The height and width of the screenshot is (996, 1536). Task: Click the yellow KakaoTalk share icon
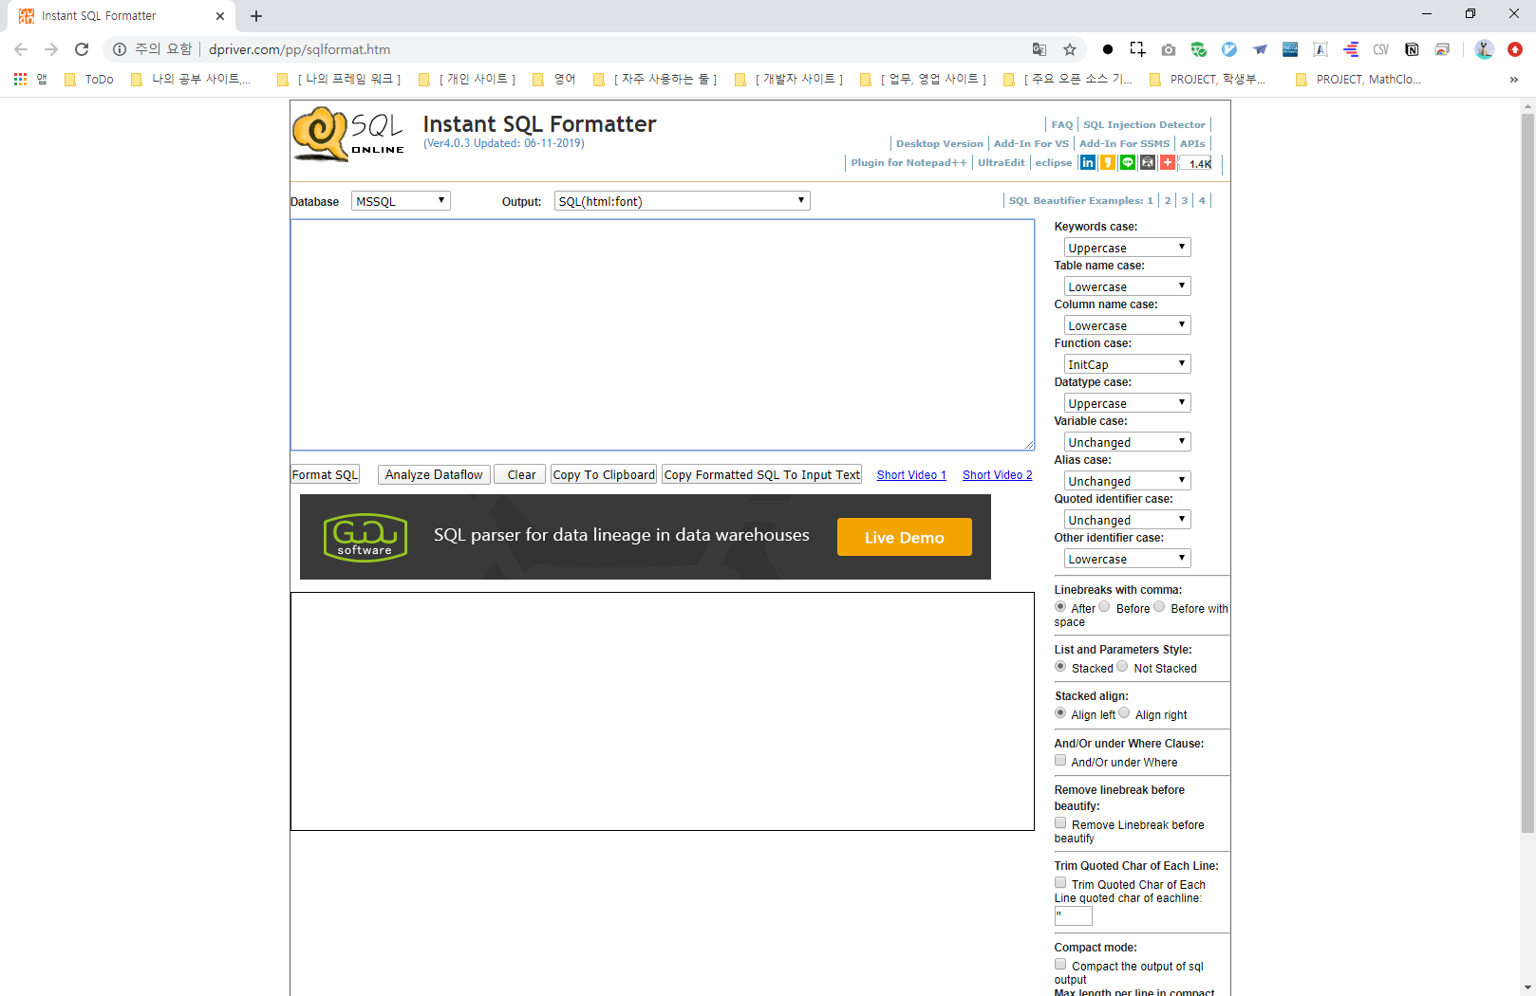click(1108, 162)
